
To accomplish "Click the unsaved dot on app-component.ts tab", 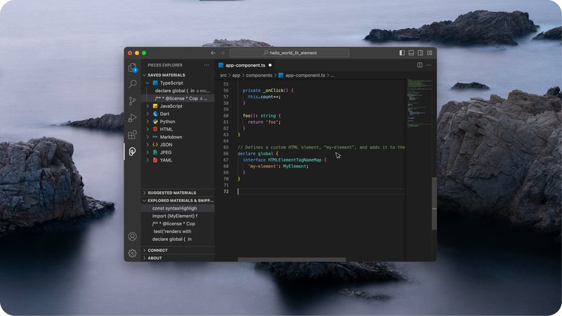I will pos(270,65).
